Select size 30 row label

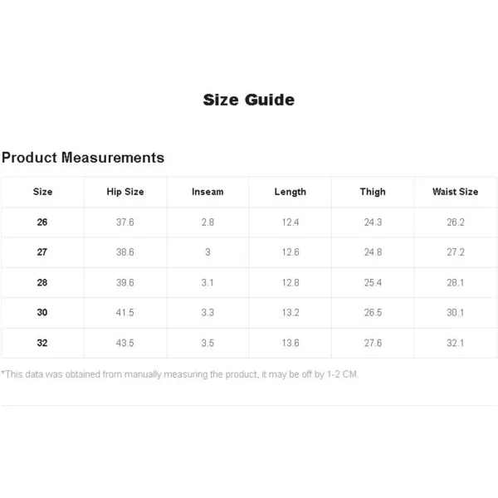[x=42, y=312]
